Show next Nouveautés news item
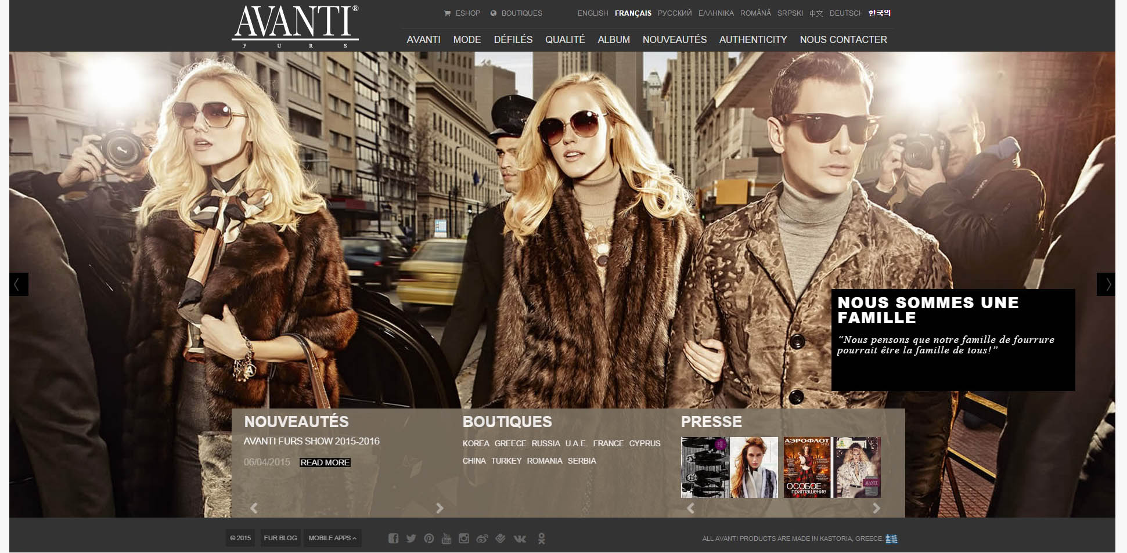Screen dimensions: 1127x553 tap(440, 508)
